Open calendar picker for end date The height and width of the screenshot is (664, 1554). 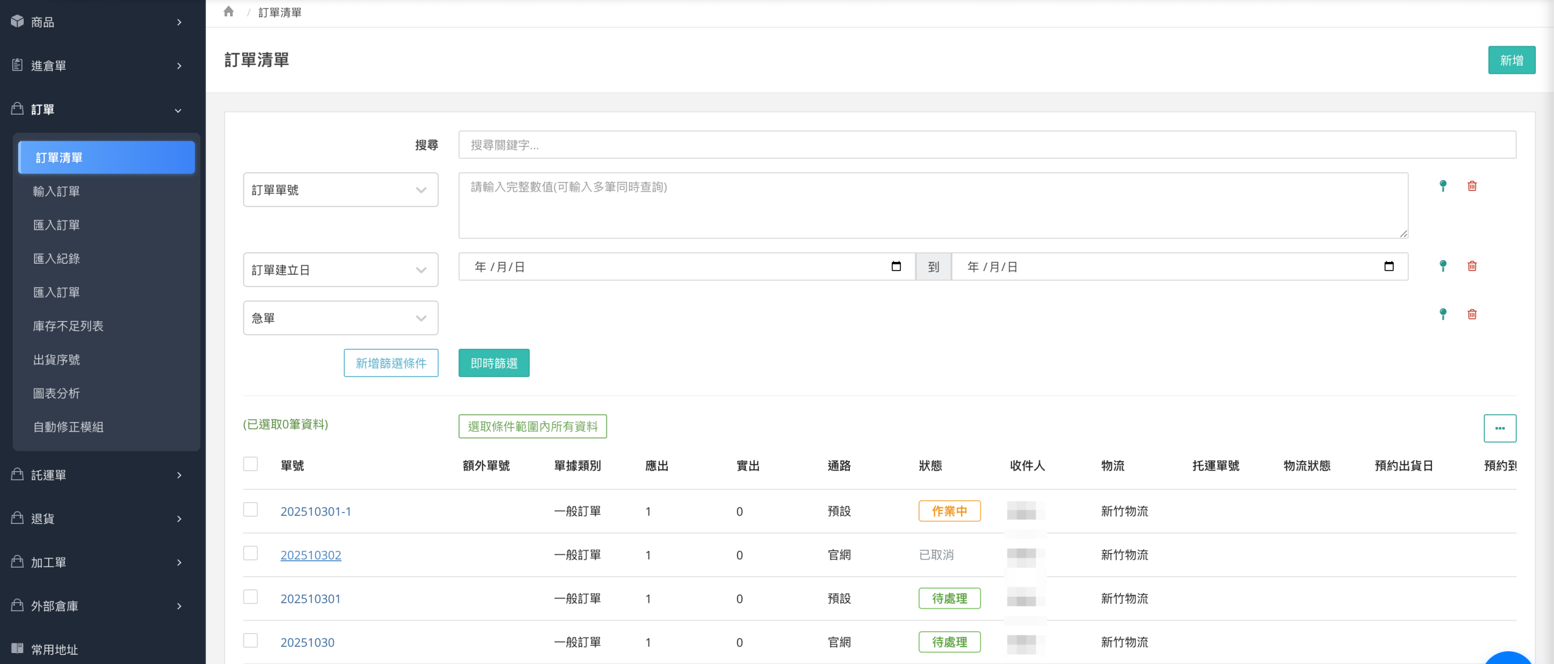pyautogui.click(x=1389, y=266)
